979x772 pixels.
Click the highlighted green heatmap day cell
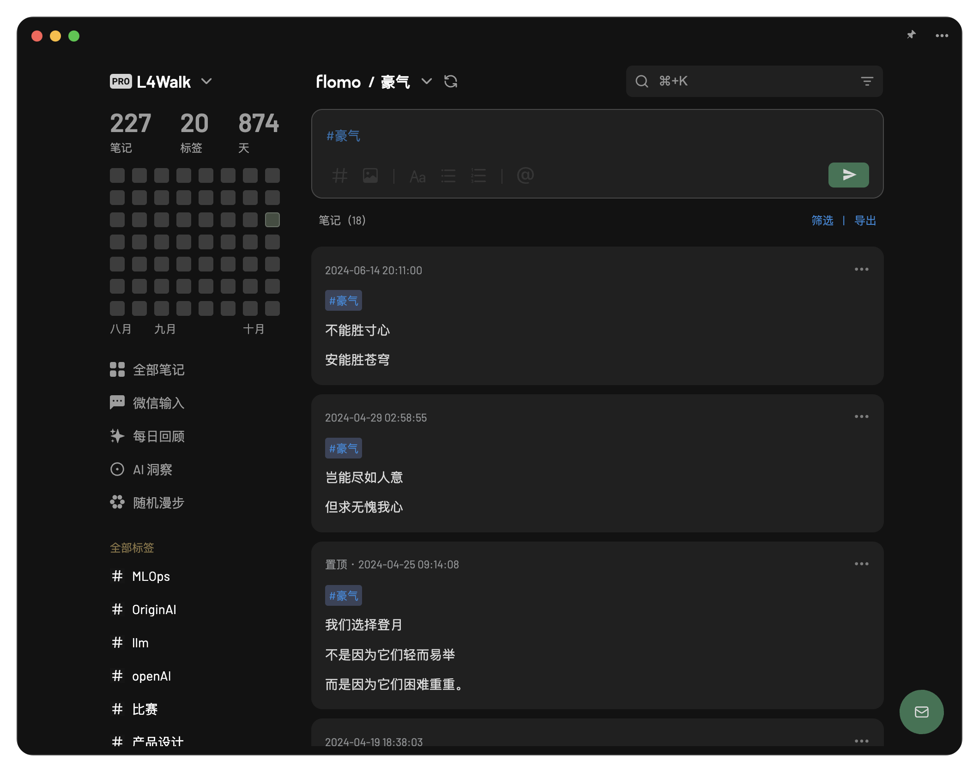coord(272,220)
